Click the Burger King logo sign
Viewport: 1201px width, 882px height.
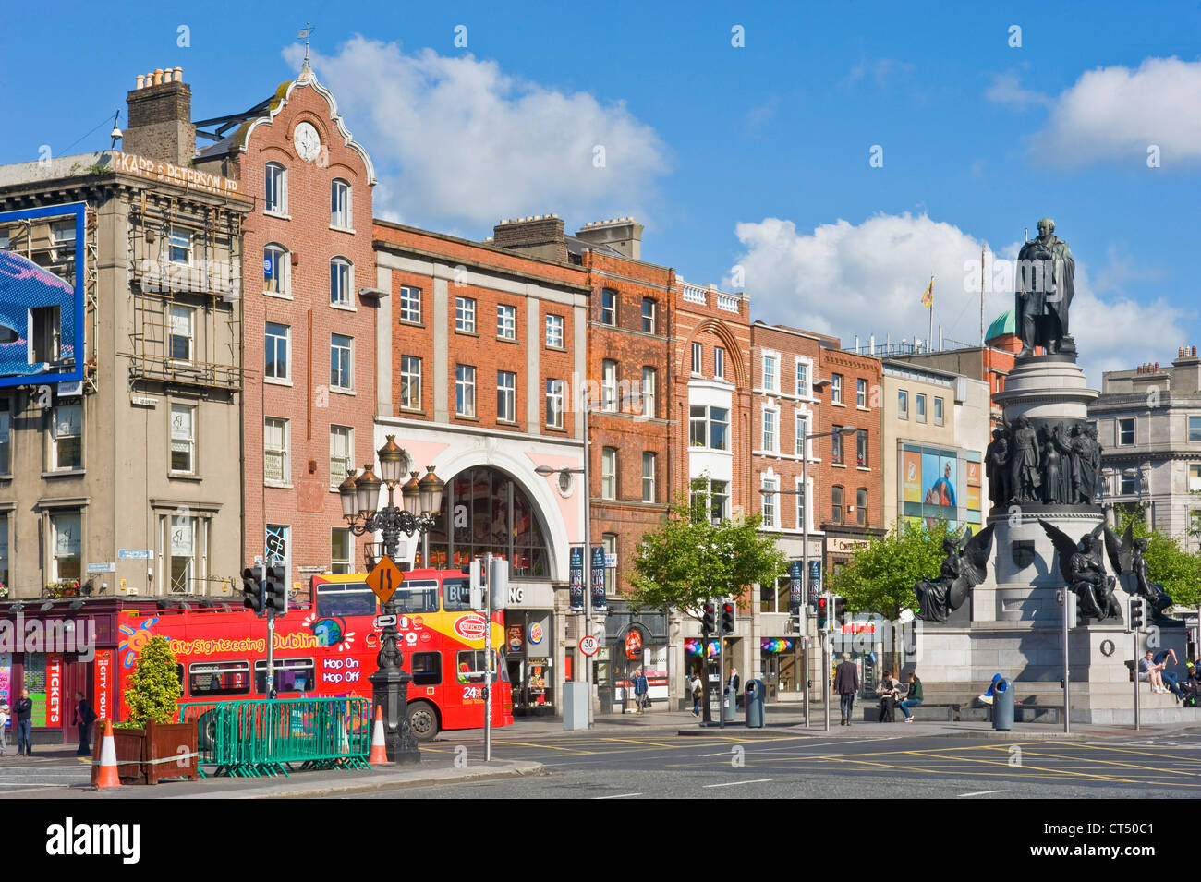[x=534, y=634]
